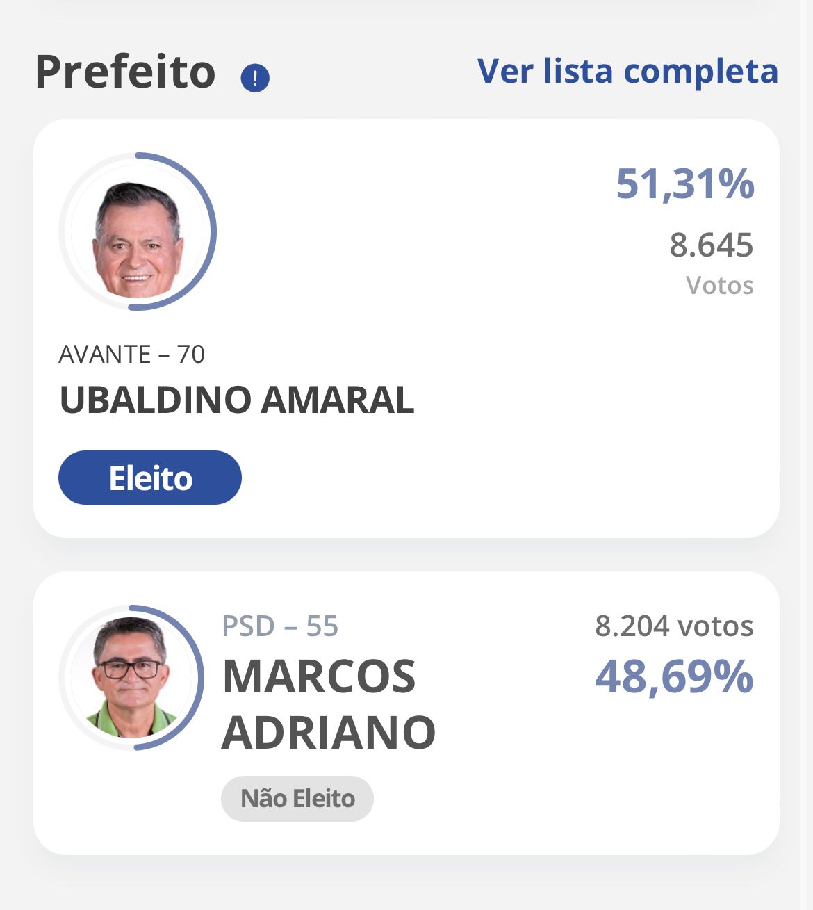Click the 8.645 vote count
Viewport: 813px width, 910px height.
711,245
